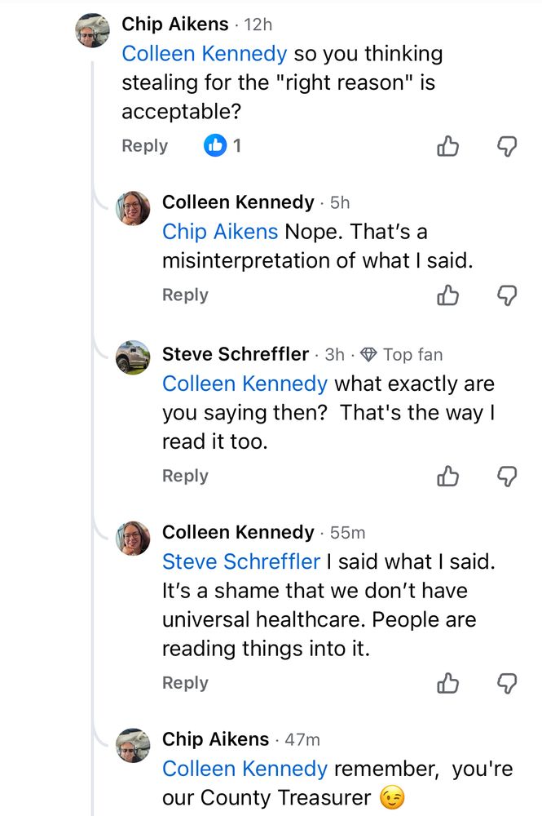Click Reply under Chip Aikens' first comment
542x816 pixels.
(x=144, y=146)
